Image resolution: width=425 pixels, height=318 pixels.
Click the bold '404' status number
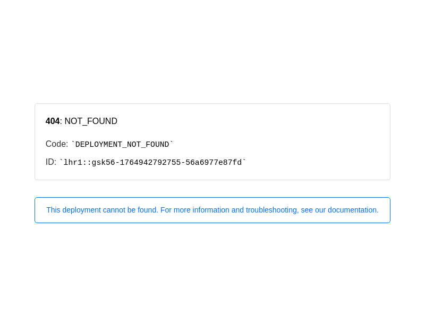pyautogui.click(x=53, y=121)
